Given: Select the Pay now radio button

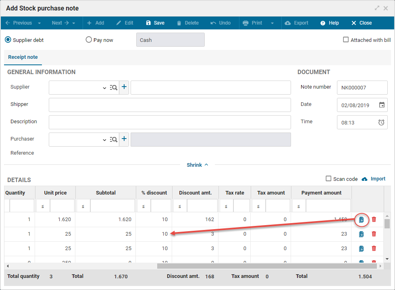Looking at the screenshot, I should (x=89, y=40).
